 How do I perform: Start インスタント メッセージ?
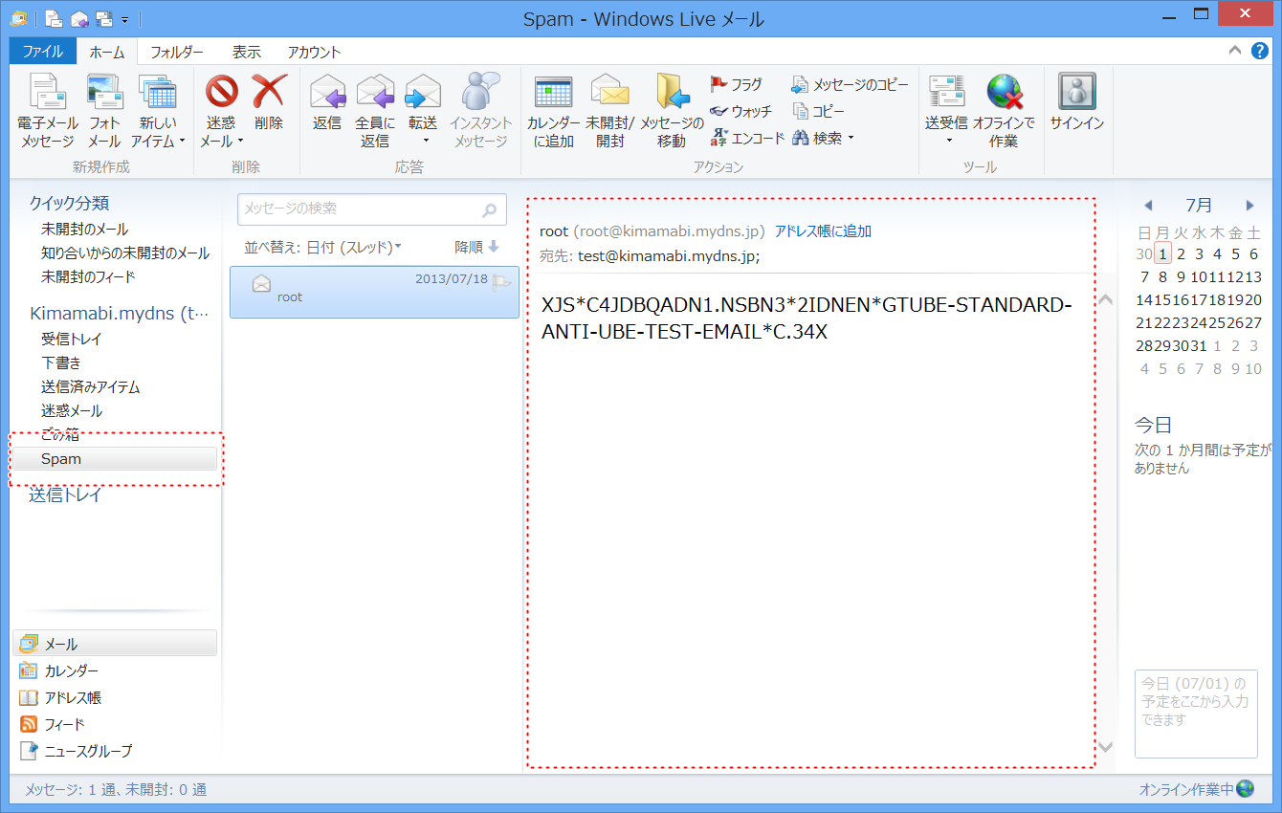(480, 113)
